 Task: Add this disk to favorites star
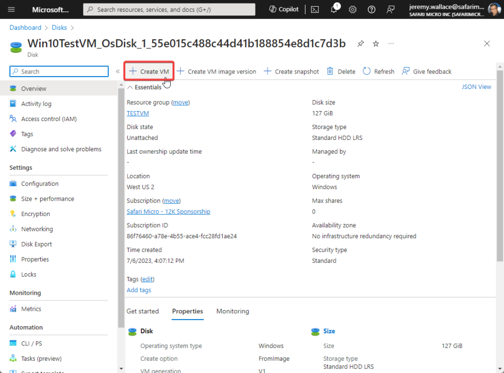pyautogui.click(x=375, y=44)
